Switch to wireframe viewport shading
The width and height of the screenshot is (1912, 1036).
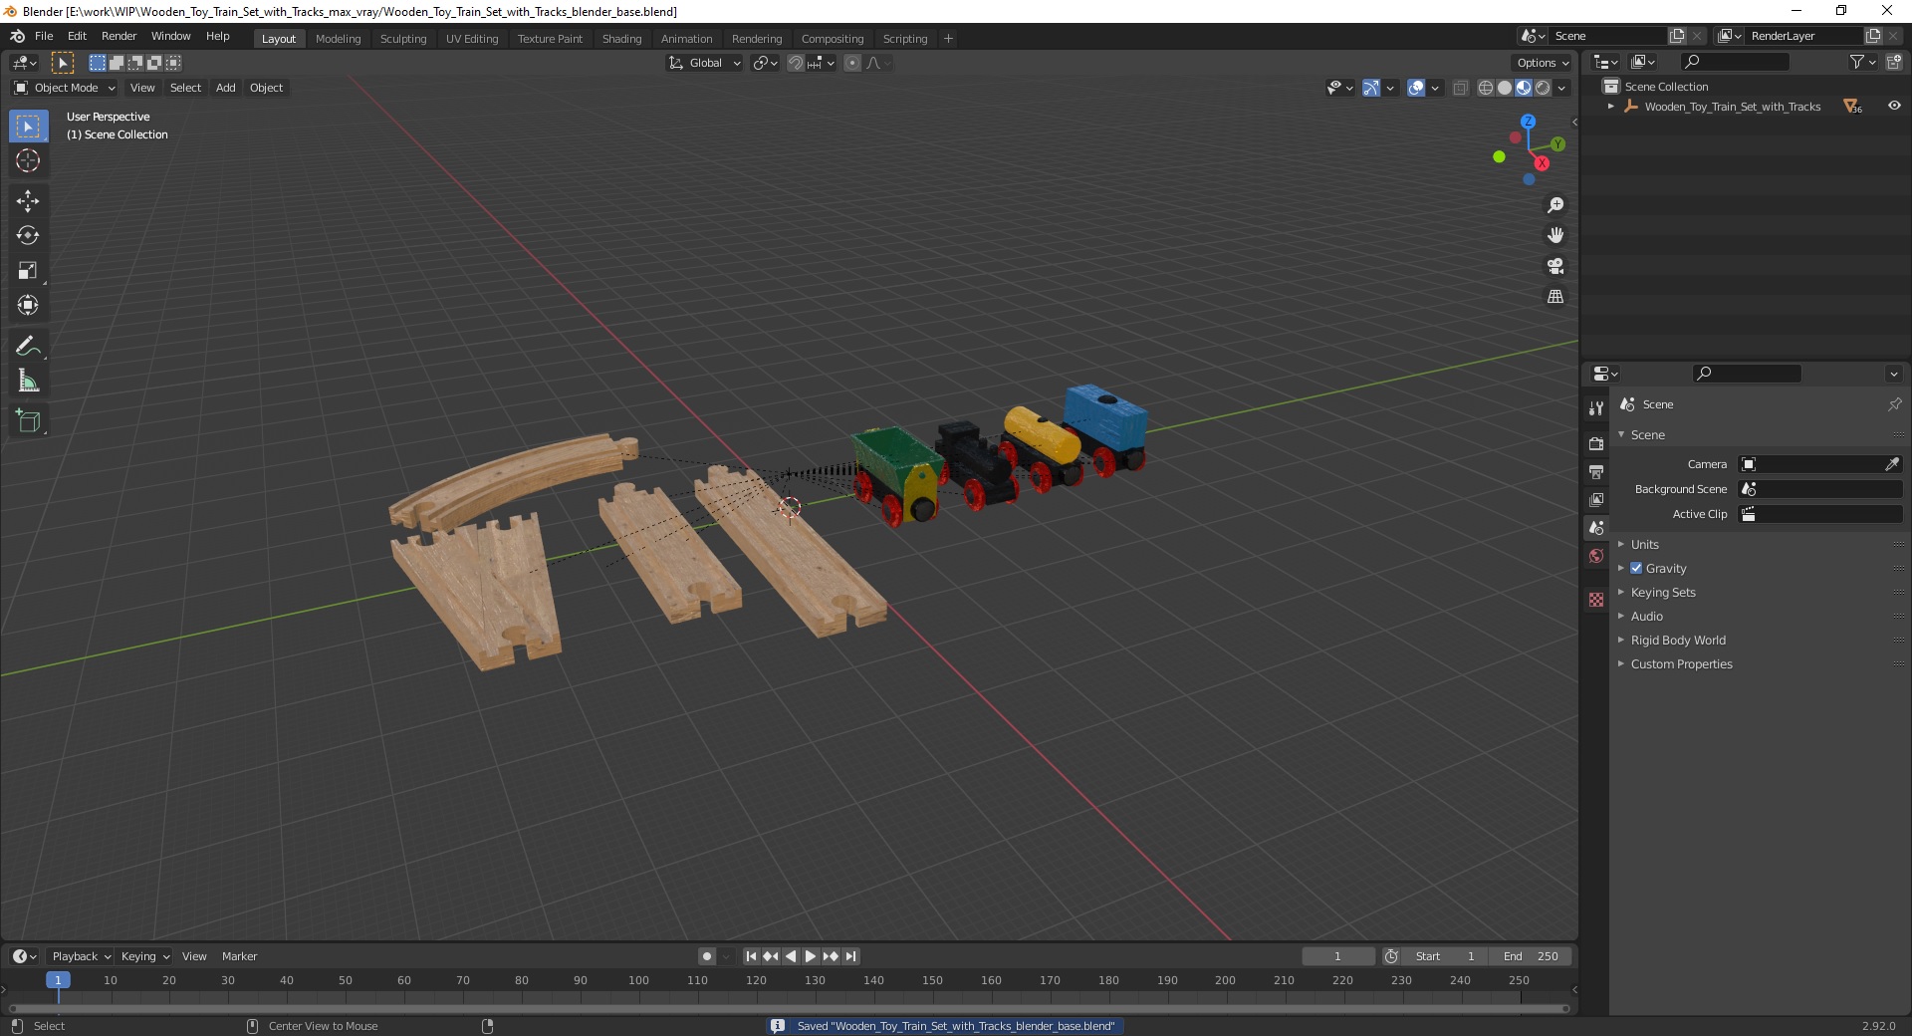click(x=1486, y=88)
